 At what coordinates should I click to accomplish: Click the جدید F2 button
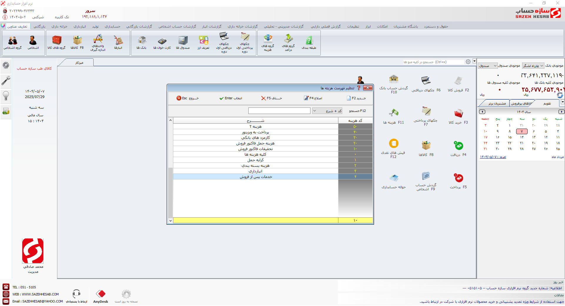[356, 98]
